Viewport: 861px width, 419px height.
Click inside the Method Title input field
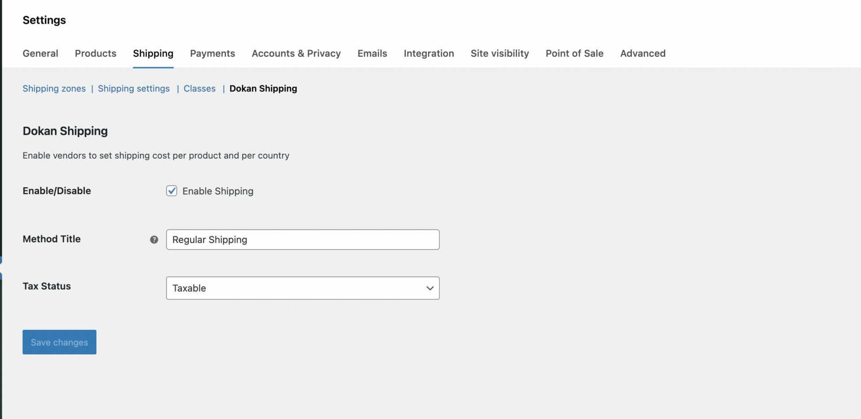[303, 239]
